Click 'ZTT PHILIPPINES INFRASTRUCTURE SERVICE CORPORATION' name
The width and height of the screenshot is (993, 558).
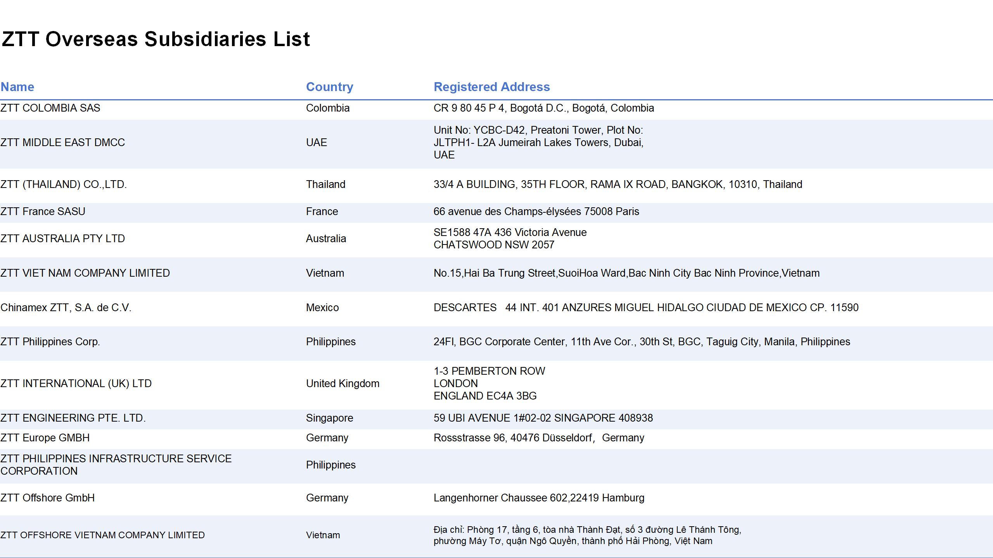tap(116, 465)
